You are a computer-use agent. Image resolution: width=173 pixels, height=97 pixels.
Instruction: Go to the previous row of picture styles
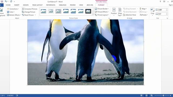pyautogui.click(x=93, y=9)
